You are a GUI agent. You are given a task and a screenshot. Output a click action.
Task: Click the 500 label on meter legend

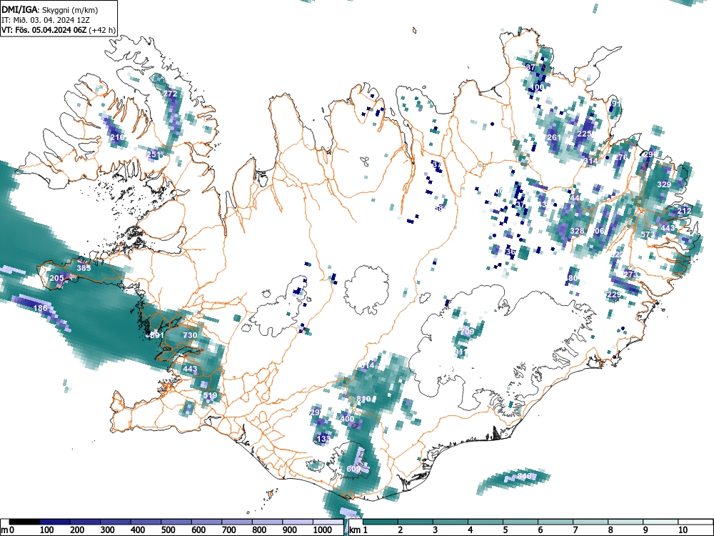click(169, 530)
